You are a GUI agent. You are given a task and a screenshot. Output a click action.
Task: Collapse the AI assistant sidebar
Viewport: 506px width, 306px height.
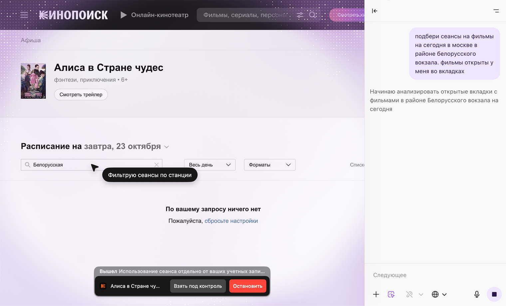pos(375,11)
